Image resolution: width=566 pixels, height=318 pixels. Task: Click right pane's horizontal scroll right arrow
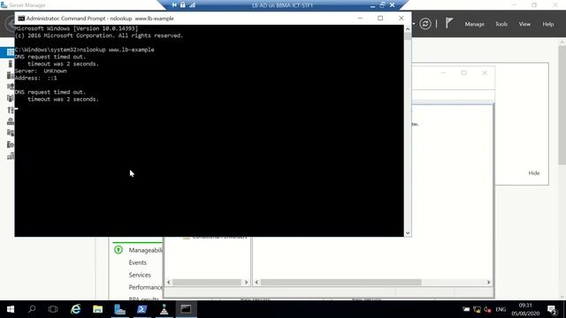coord(488,283)
